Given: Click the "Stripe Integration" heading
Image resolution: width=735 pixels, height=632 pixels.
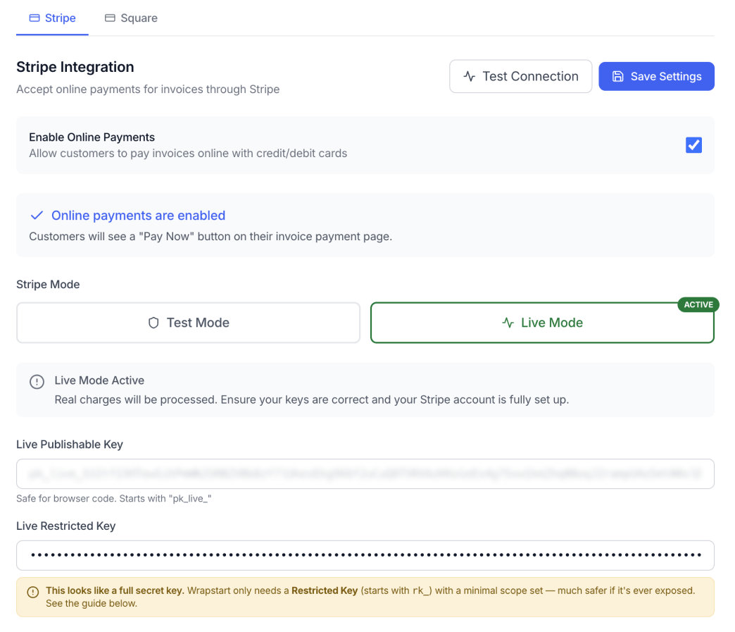Looking at the screenshot, I should pyautogui.click(x=75, y=67).
